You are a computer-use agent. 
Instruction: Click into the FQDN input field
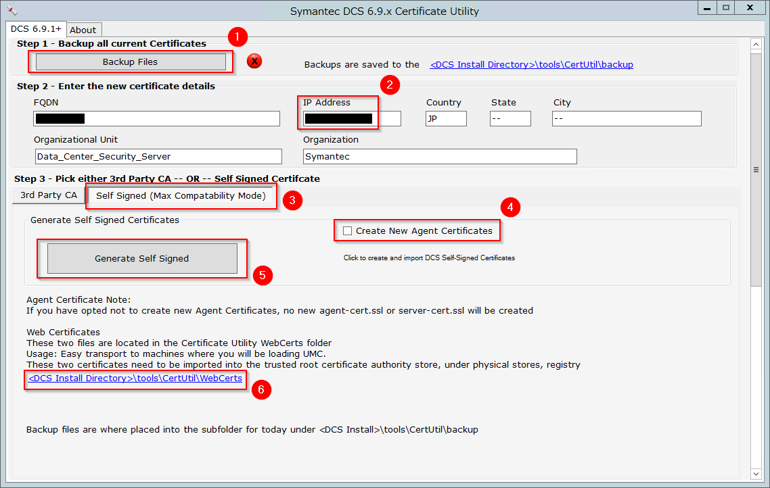pos(157,119)
